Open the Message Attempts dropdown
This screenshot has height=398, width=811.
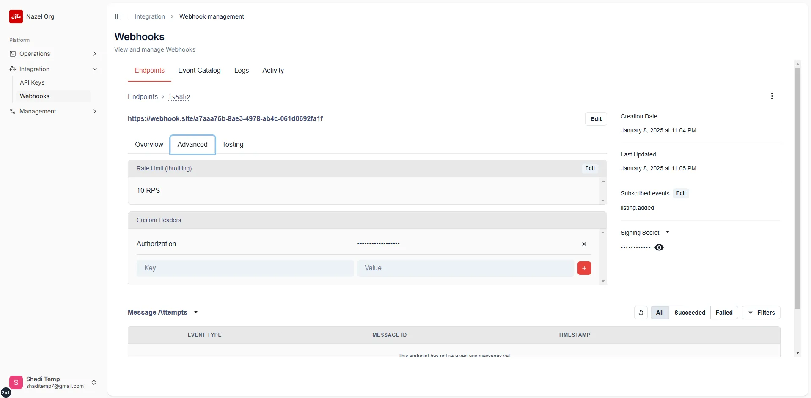click(195, 312)
